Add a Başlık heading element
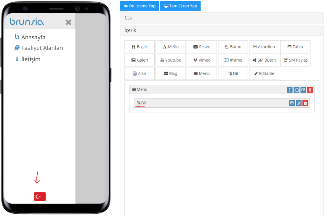327x216 pixels. point(140,47)
